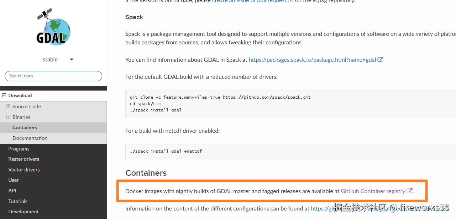Image resolution: width=456 pixels, height=219 pixels.
Task: Open the Raster drivers section
Action: tap(23, 159)
